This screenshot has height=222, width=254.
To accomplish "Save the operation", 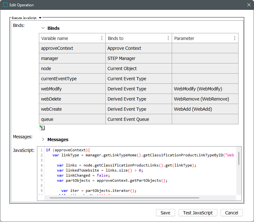I will [165, 213].
